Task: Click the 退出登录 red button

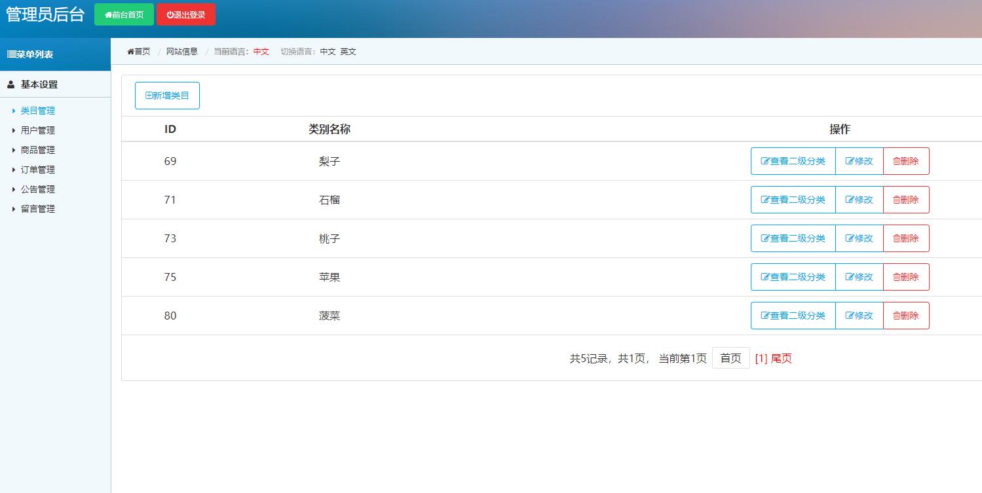Action: (186, 14)
